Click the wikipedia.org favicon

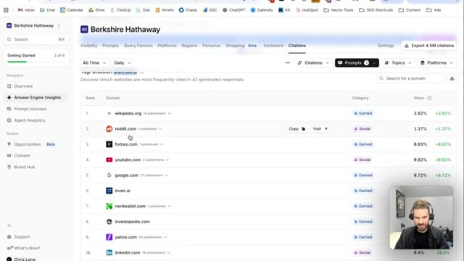point(109,113)
